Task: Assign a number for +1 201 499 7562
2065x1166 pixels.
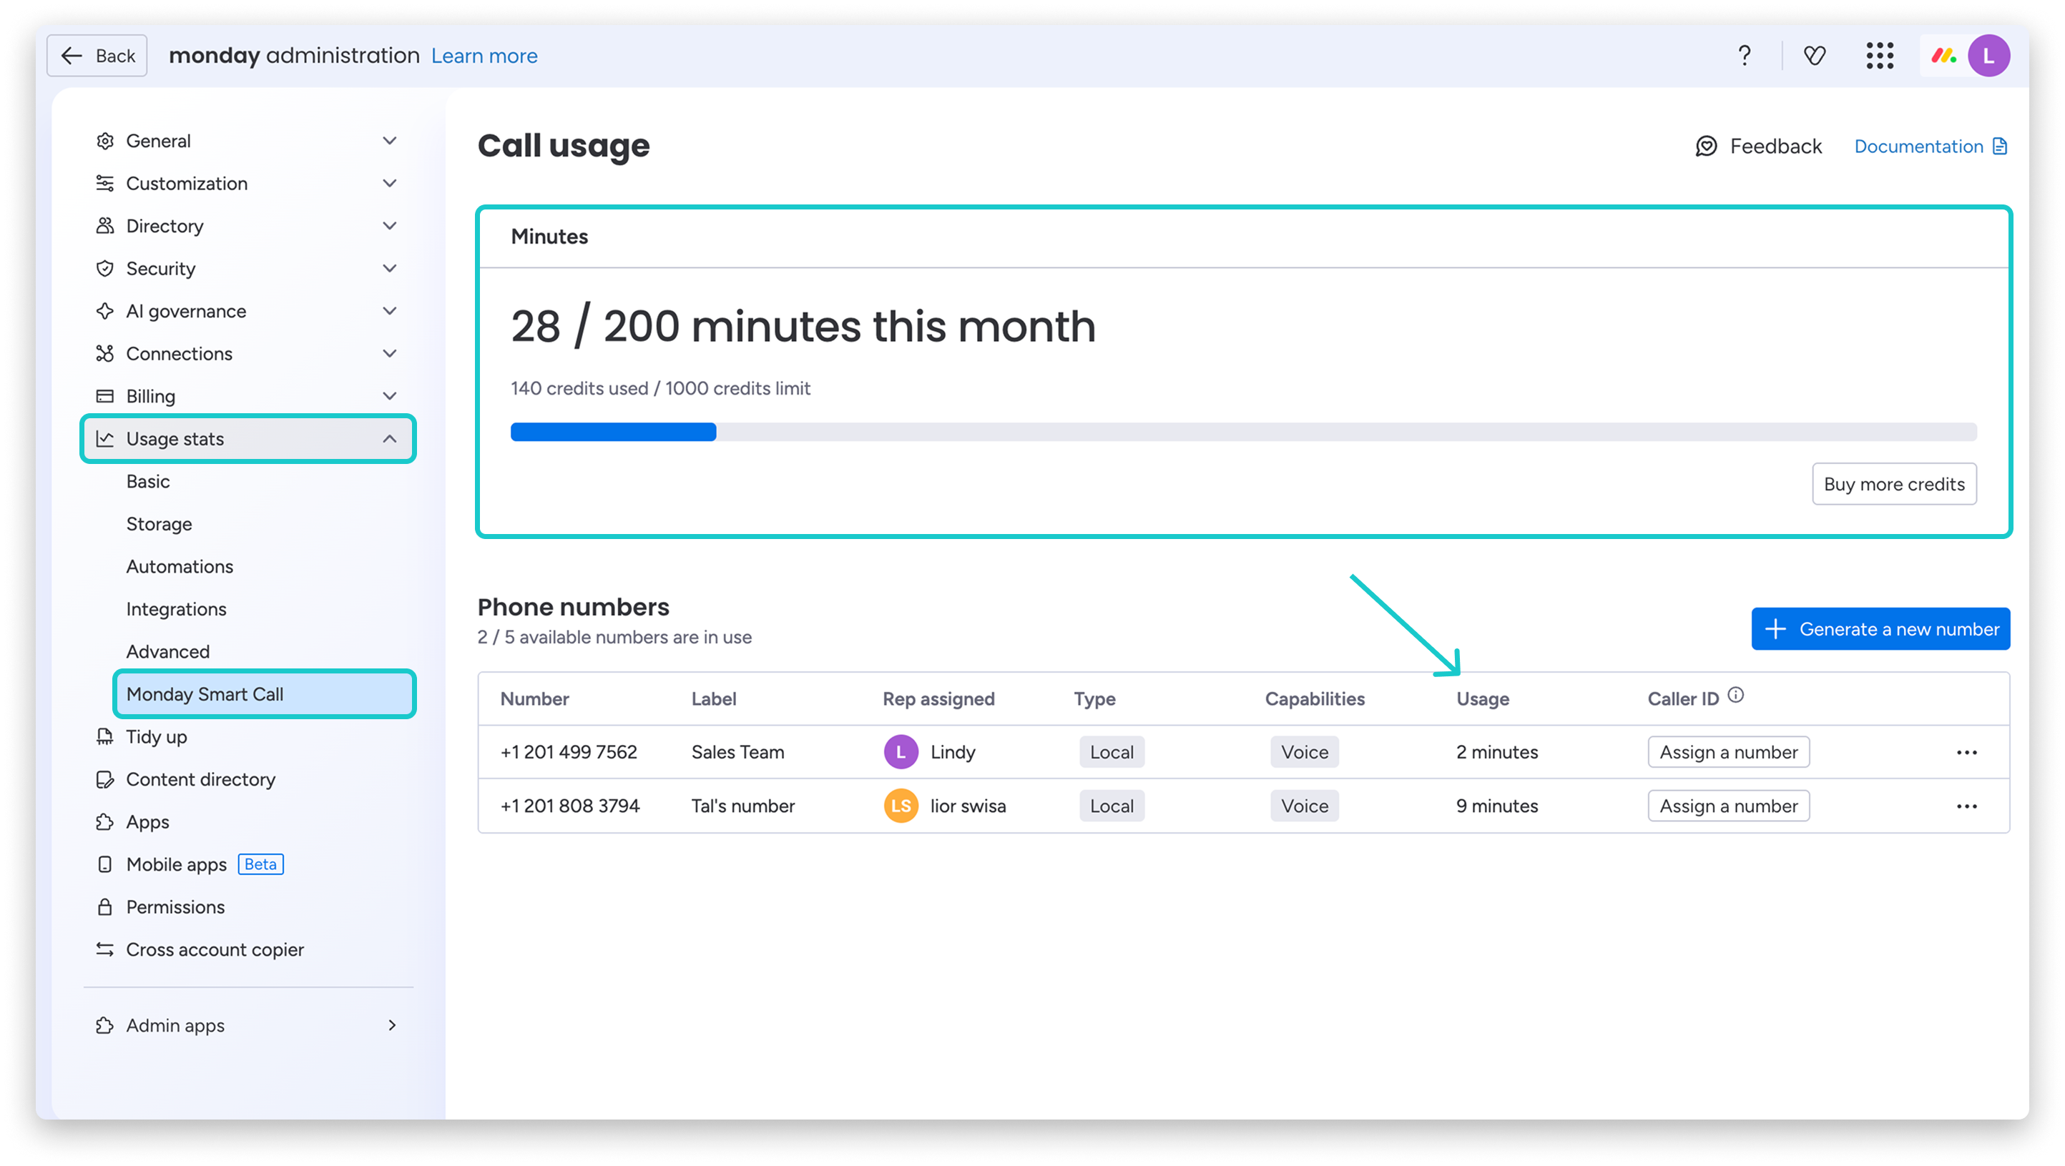Action: click(1728, 753)
